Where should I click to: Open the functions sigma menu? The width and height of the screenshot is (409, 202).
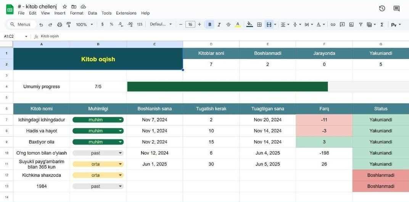[x=382, y=24]
